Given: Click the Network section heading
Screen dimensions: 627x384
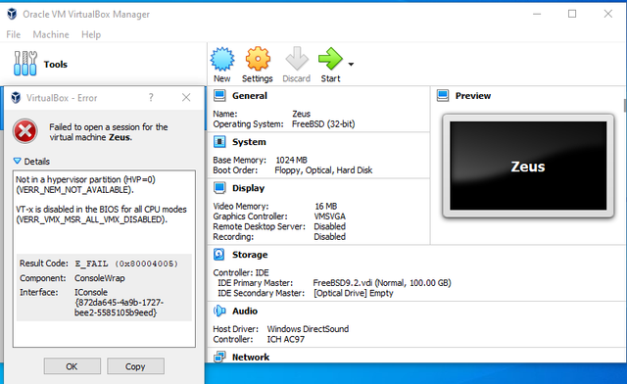Looking at the screenshot, I should (x=251, y=358).
